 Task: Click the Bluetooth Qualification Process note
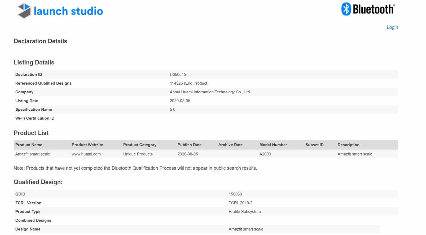pyautogui.click(x=135, y=168)
